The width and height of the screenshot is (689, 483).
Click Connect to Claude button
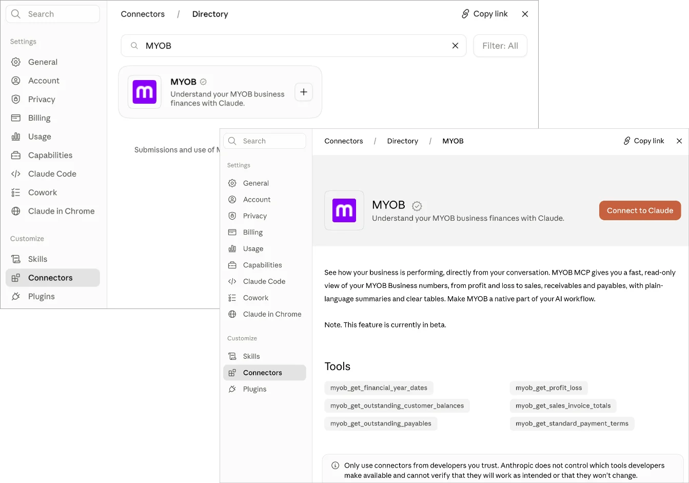pos(640,210)
